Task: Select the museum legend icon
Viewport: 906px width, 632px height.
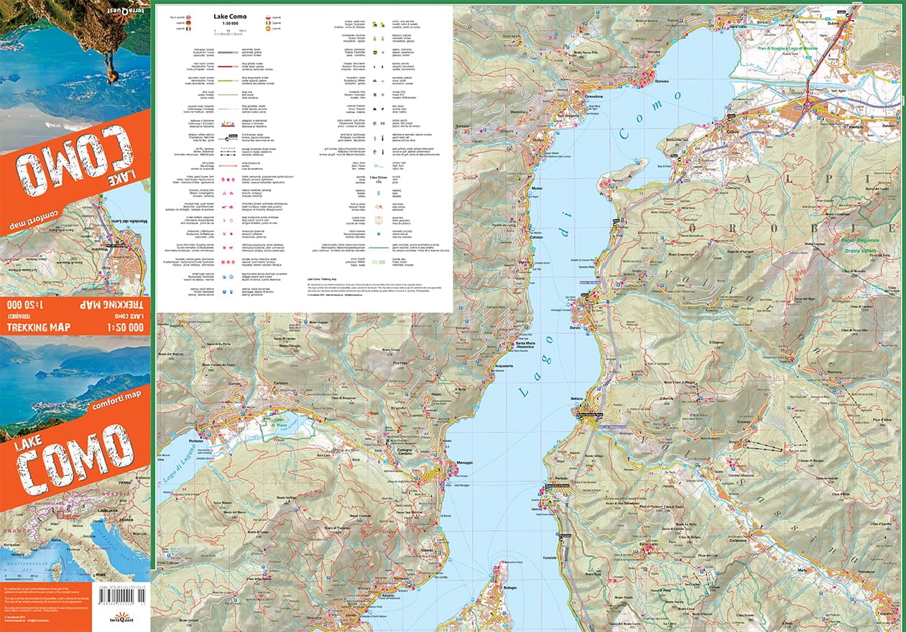Action: click(x=375, y=95)
